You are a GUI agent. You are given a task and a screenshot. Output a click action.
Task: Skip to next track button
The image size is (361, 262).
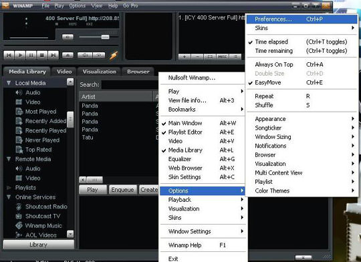click(53, 55)
